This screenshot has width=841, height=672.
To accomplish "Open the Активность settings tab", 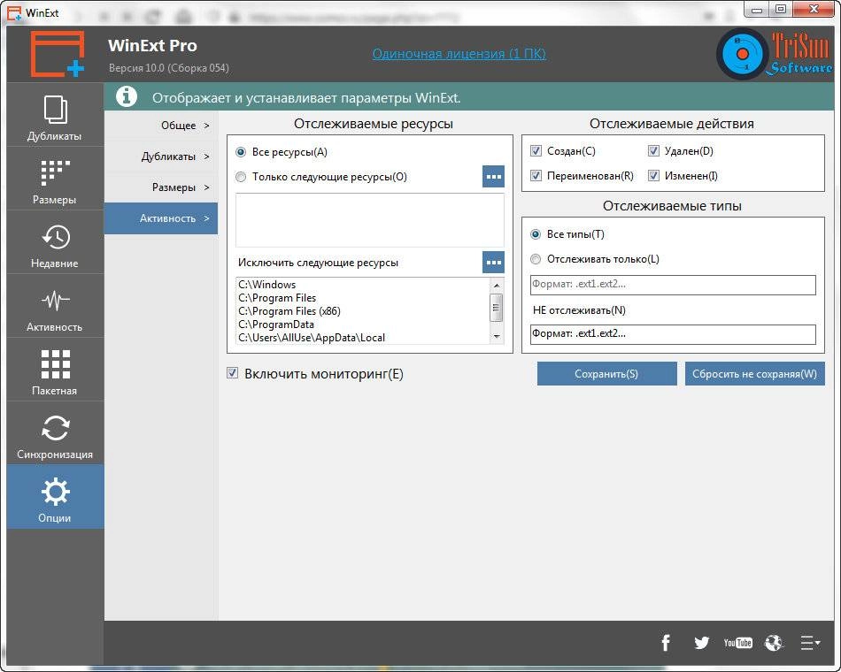I will 161,218.
